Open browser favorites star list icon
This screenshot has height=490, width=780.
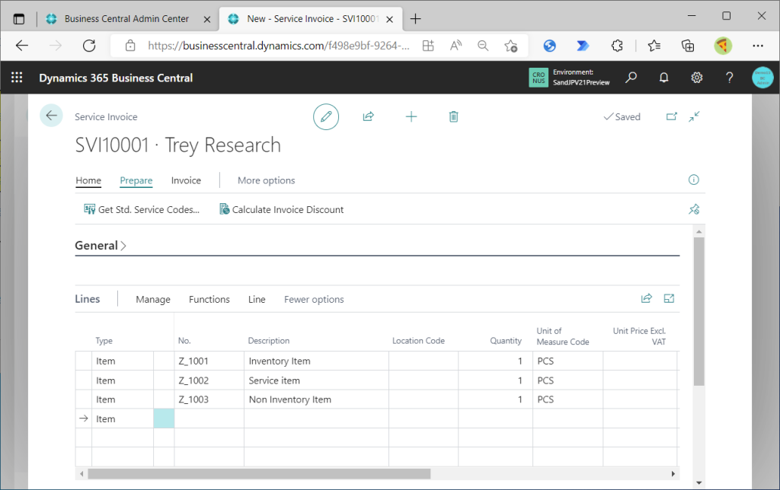tap(654, 46)
